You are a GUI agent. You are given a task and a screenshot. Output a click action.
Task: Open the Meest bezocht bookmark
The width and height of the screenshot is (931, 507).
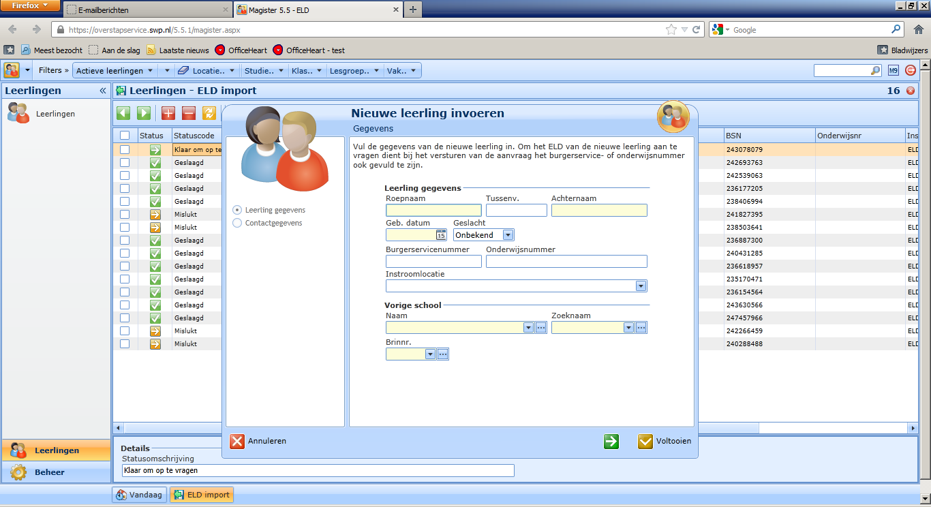coord(52,50)
